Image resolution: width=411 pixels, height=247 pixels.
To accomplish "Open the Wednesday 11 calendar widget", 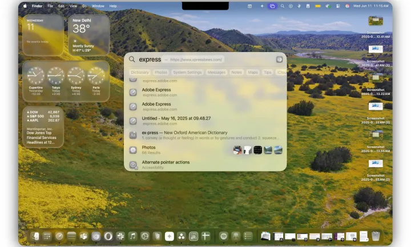I will coord(43,35).
